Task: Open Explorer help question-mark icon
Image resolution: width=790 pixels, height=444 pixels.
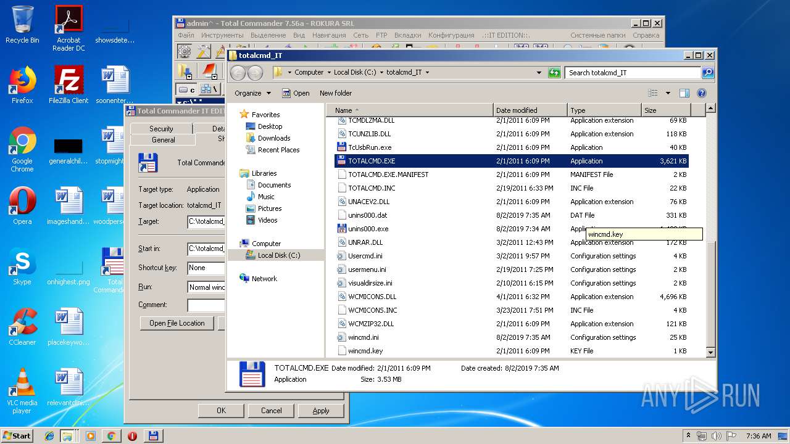Action: pos(702,93)
